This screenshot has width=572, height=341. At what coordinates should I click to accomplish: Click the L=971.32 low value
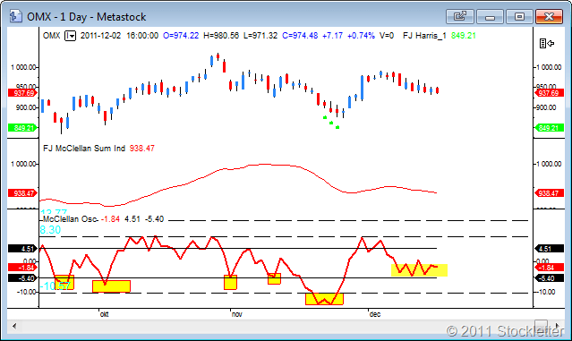(260, 36)
